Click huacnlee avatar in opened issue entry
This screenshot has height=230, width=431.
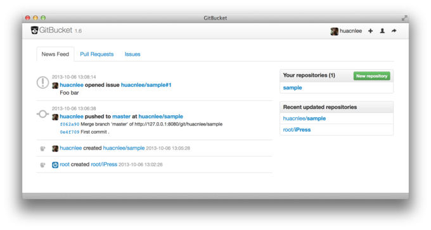[x=55, y=85]
